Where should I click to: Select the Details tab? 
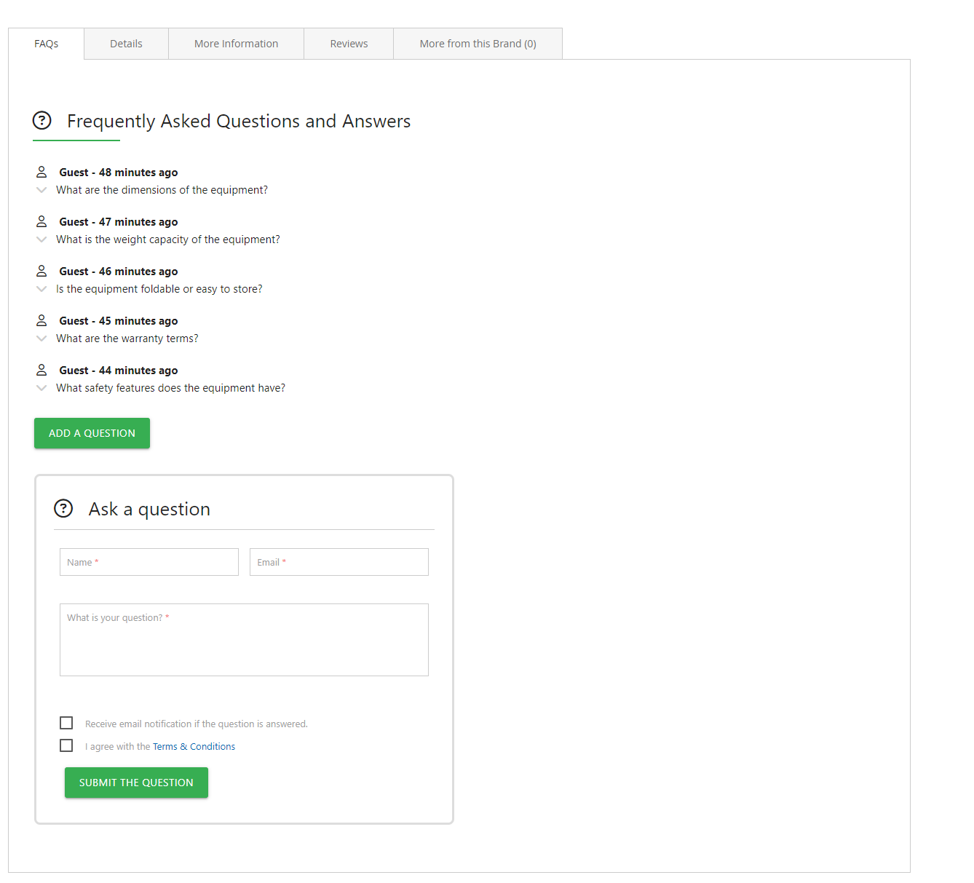125,44
